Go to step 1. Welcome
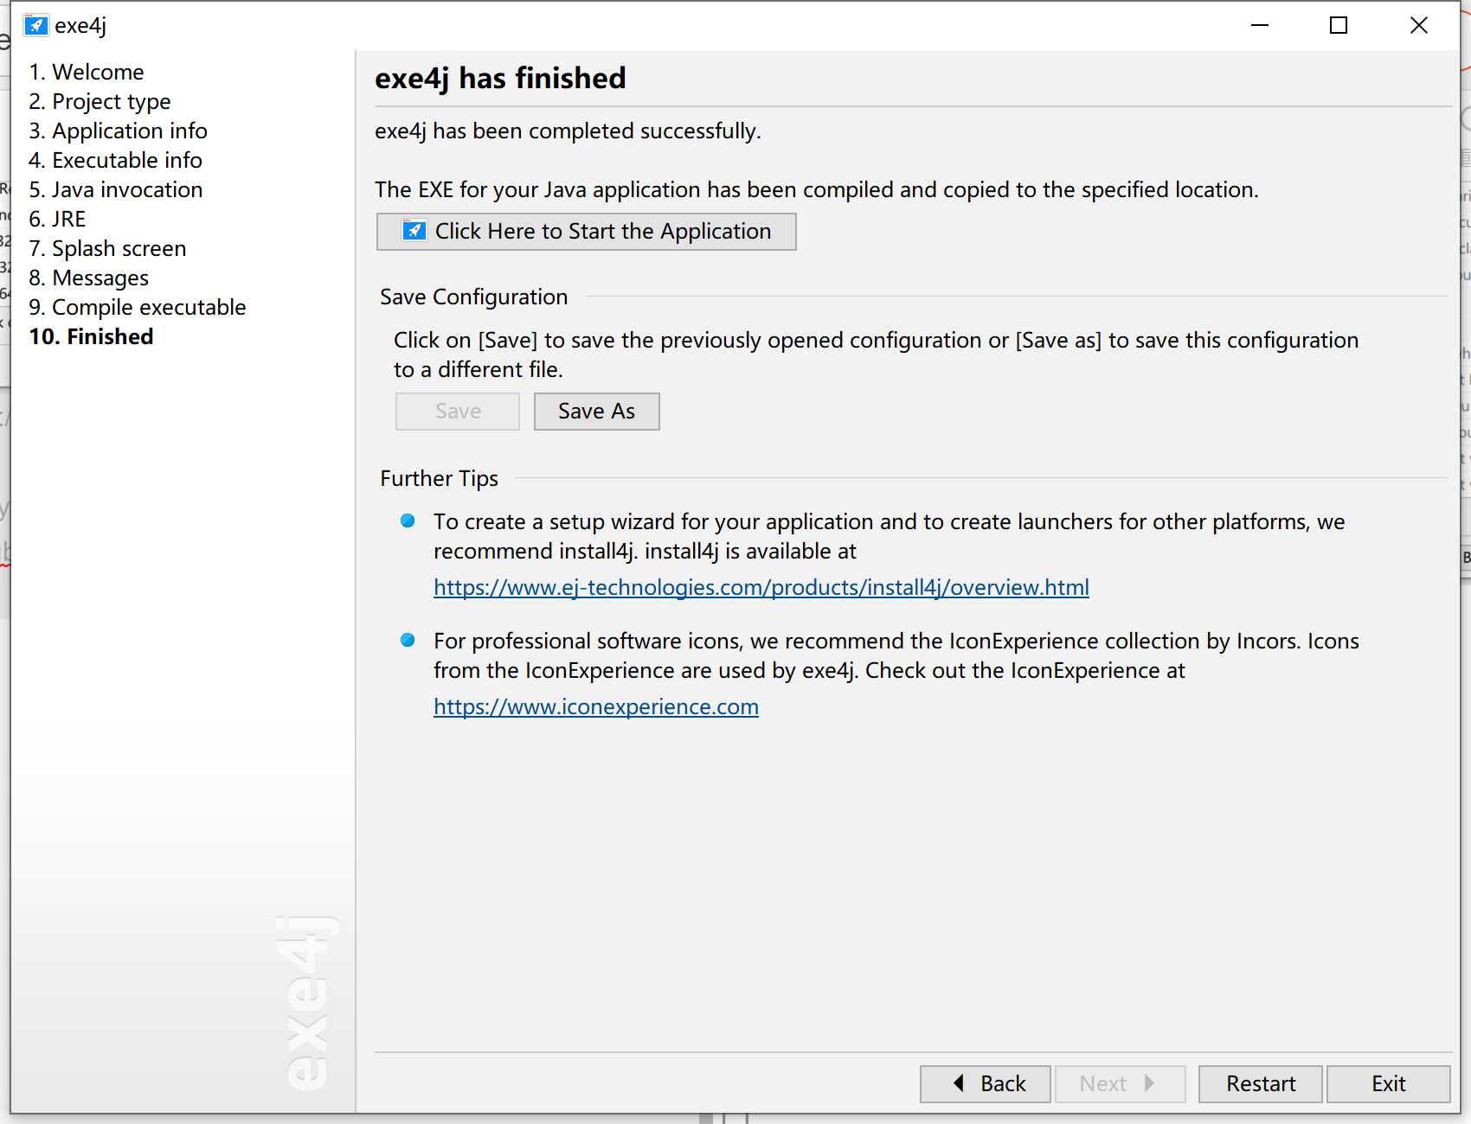Image resolution: width=1471 pixels, height=1124 pixels. point(87,72)
